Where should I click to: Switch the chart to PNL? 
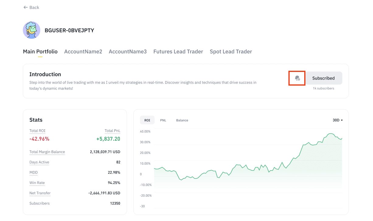coord(163,120)
